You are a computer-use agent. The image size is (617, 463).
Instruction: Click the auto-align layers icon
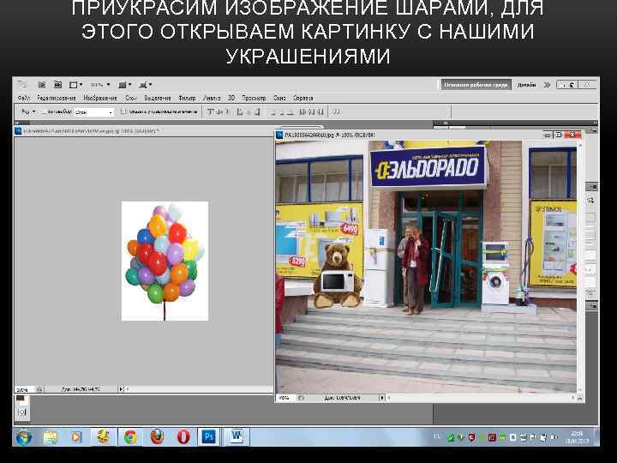(x=336, y=112)
